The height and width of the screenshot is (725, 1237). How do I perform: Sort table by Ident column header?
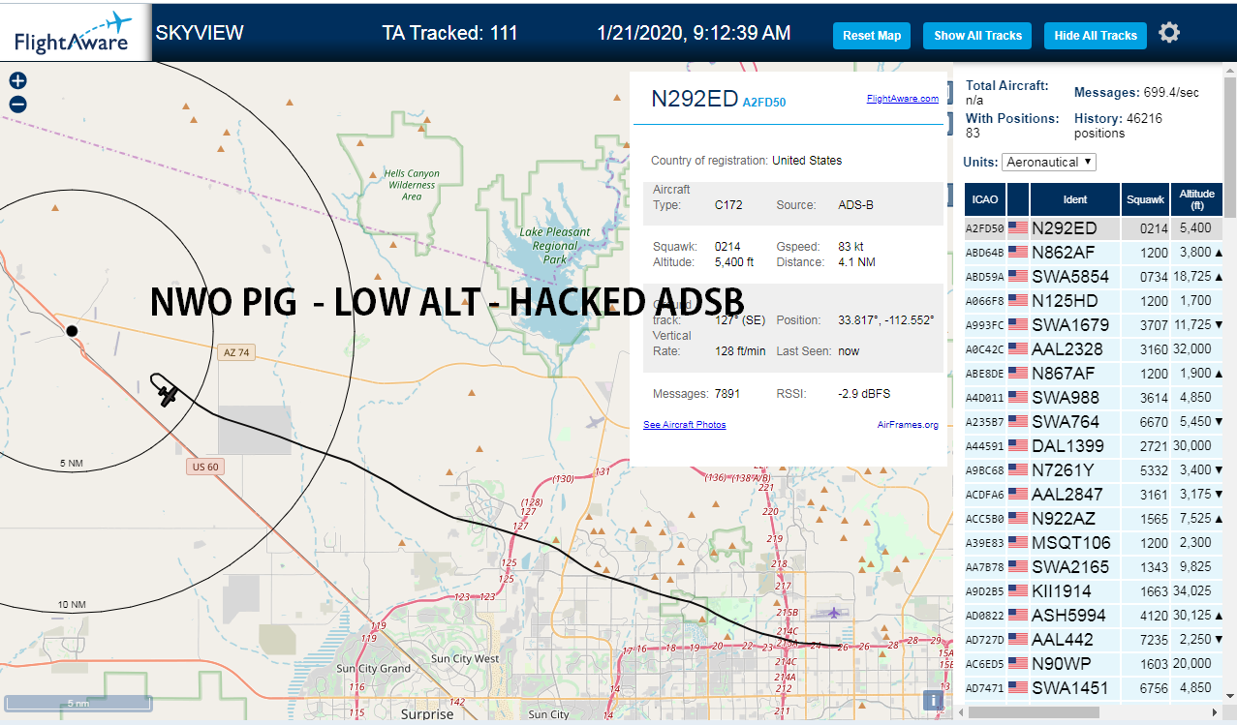(x=1075, y=199)
